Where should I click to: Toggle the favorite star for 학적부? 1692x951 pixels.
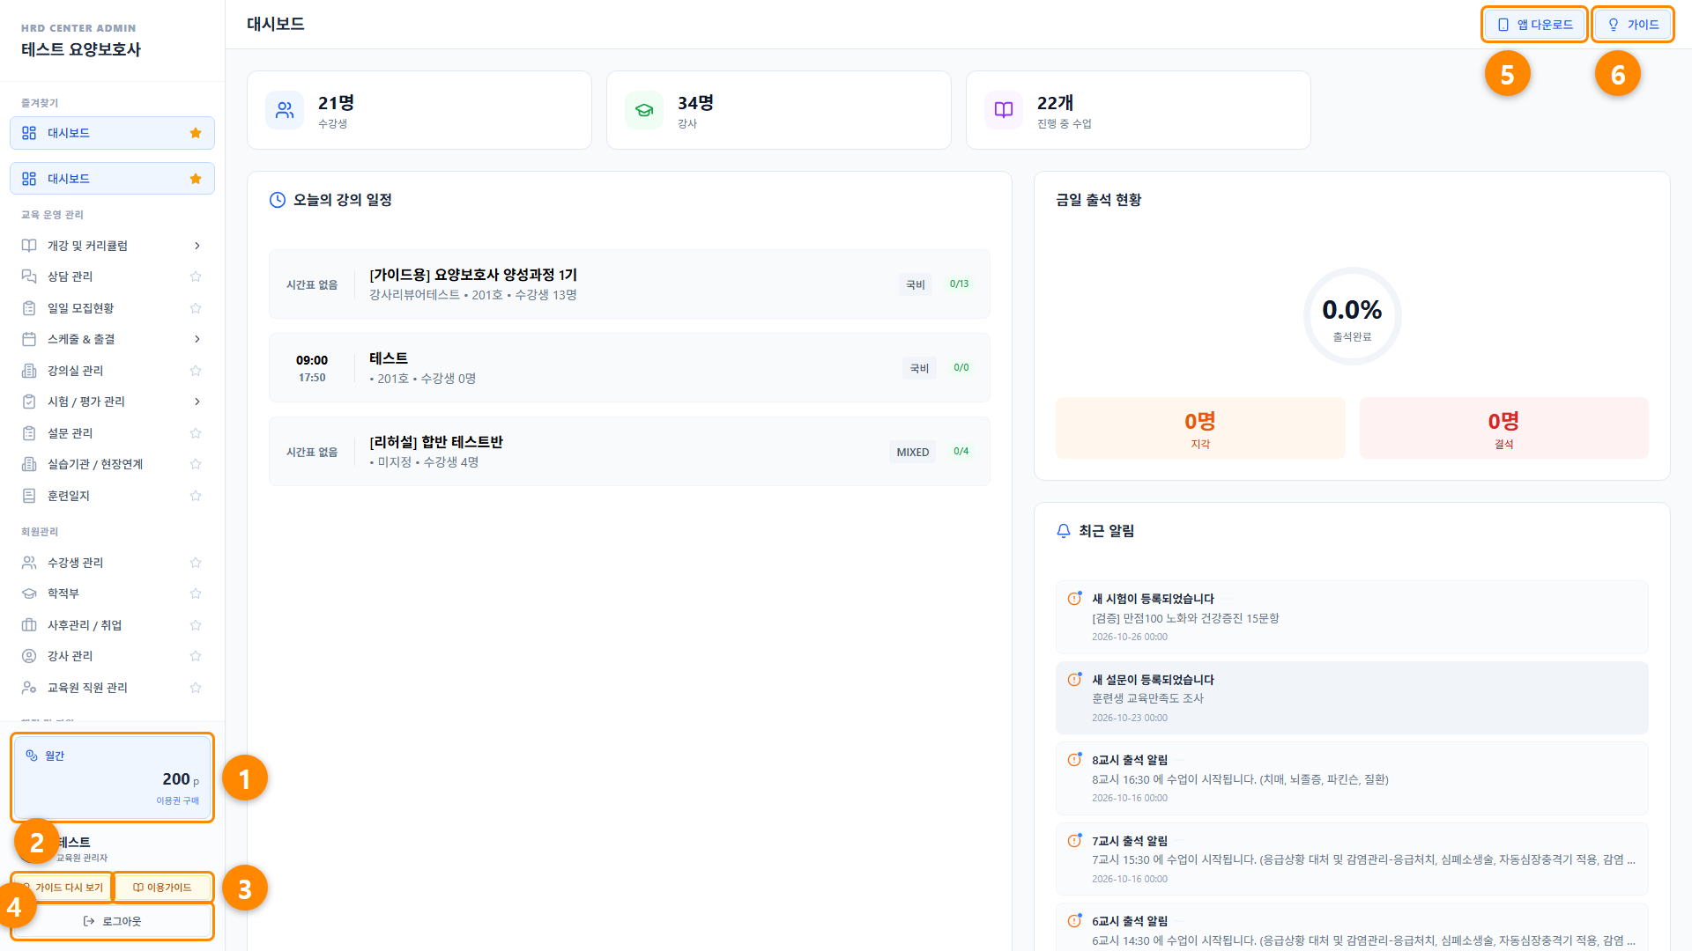[196, 593]
